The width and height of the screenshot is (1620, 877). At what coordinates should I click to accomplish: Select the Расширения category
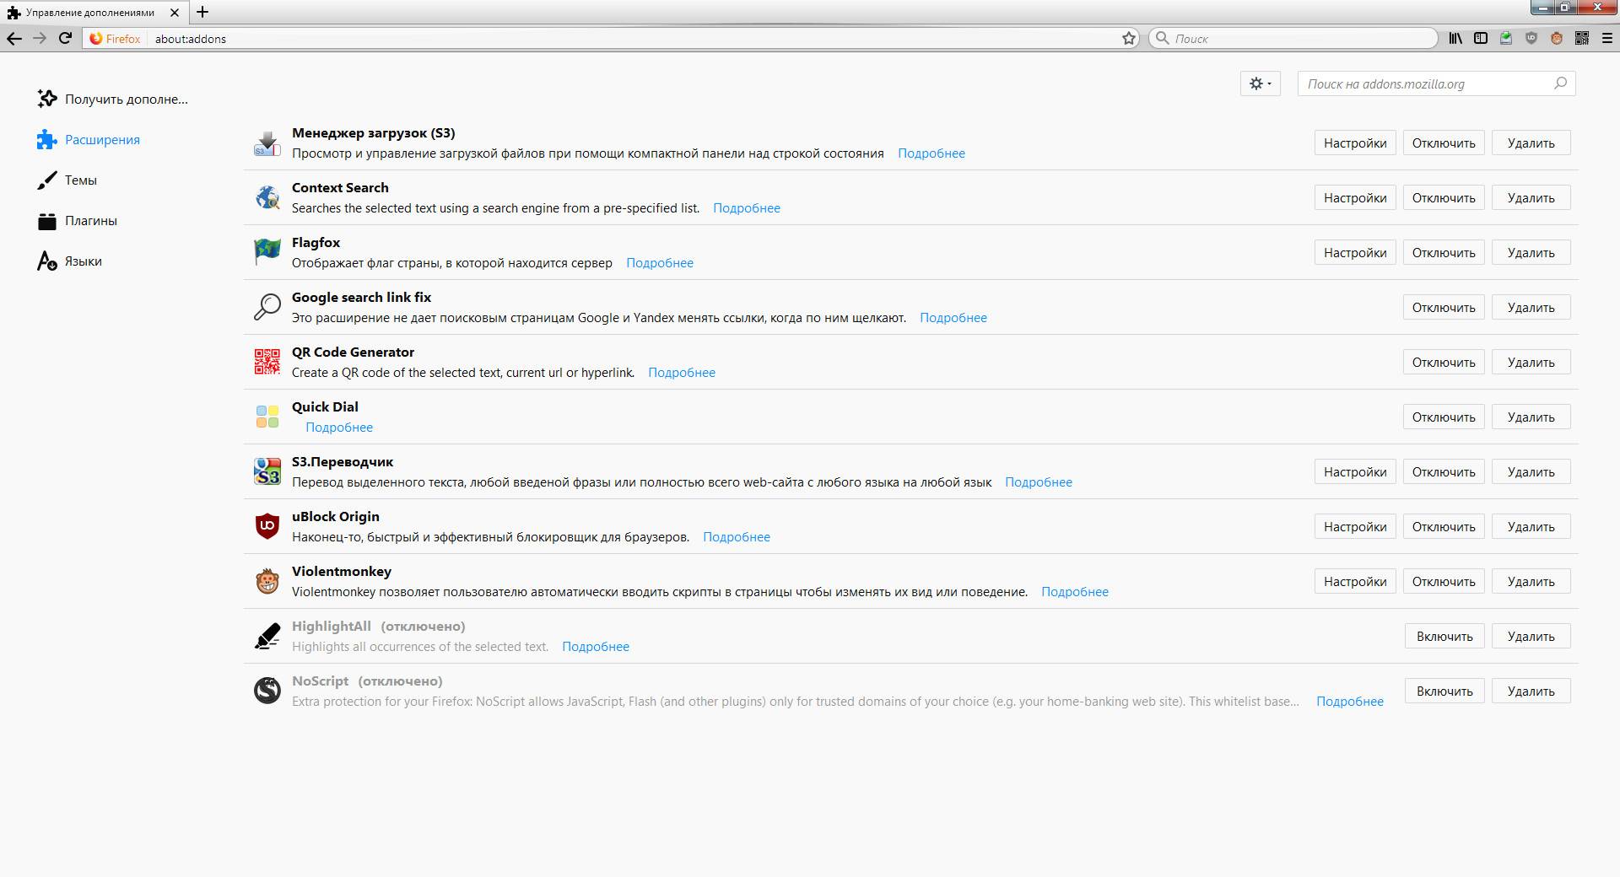tap(89, 139)
